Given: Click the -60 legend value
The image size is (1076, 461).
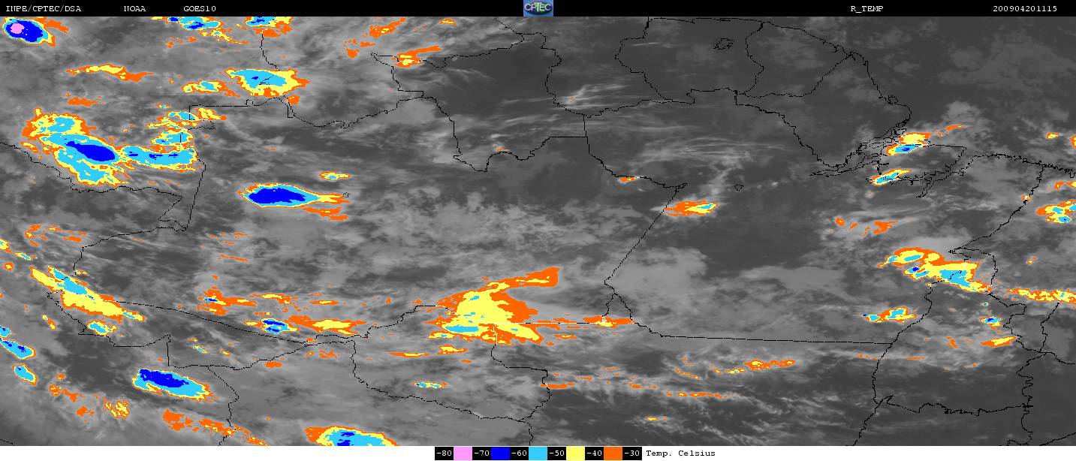Looking at the screenshot, I should pyautogui.click(x=520, y=453).
